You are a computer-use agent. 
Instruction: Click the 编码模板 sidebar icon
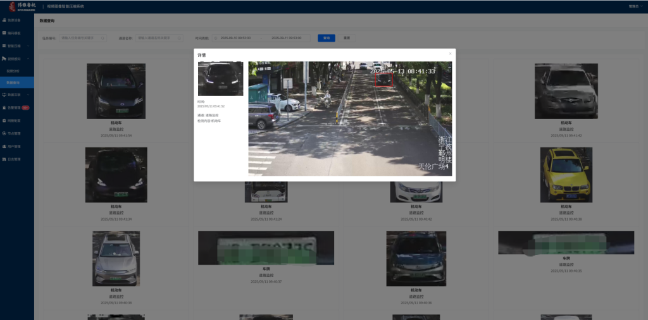[x=4, y=32]
